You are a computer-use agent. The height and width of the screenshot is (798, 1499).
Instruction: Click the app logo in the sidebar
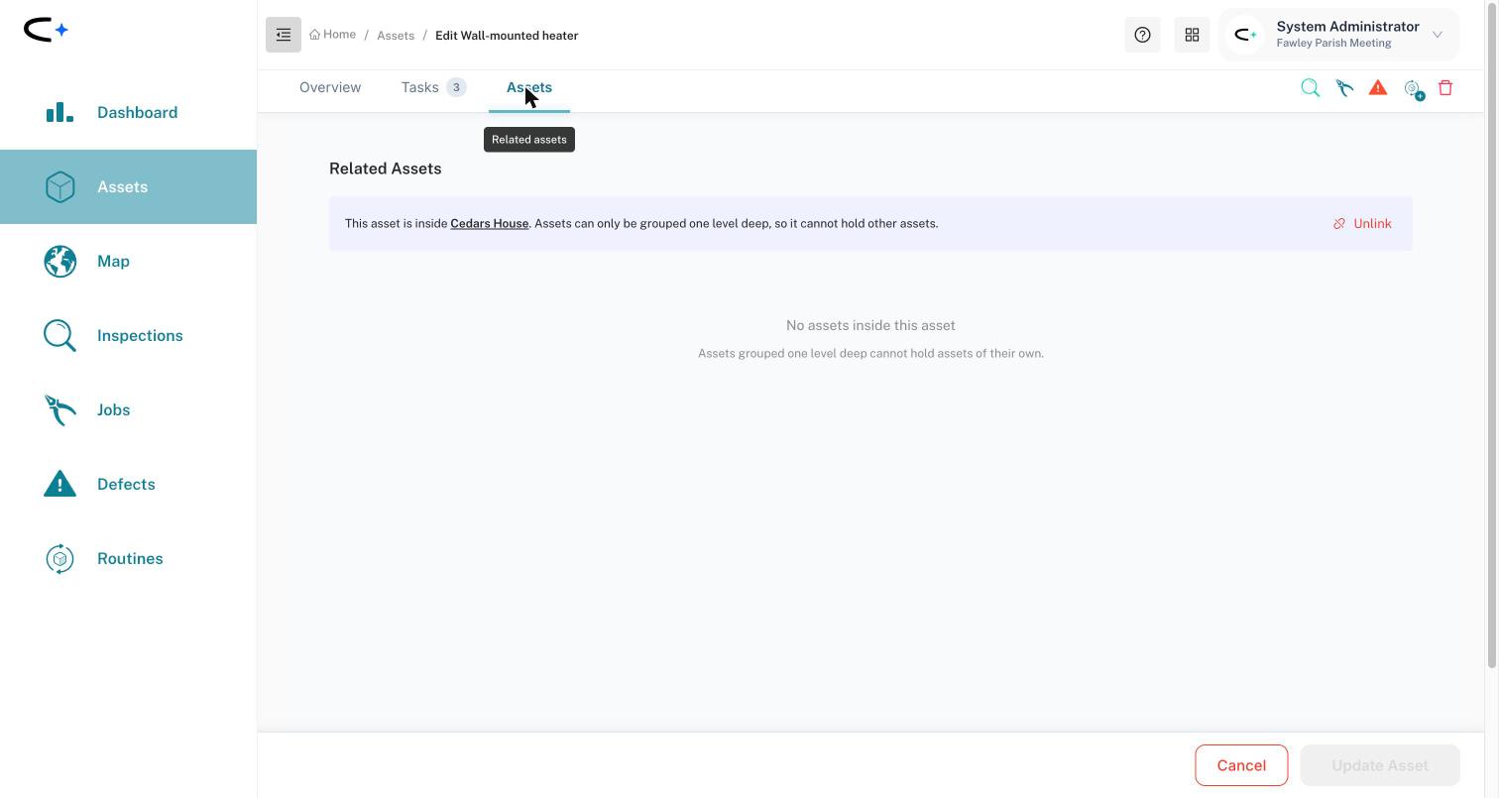click(46, 30)
